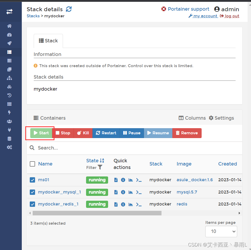Stop the selected containers

tap(63, 133)
